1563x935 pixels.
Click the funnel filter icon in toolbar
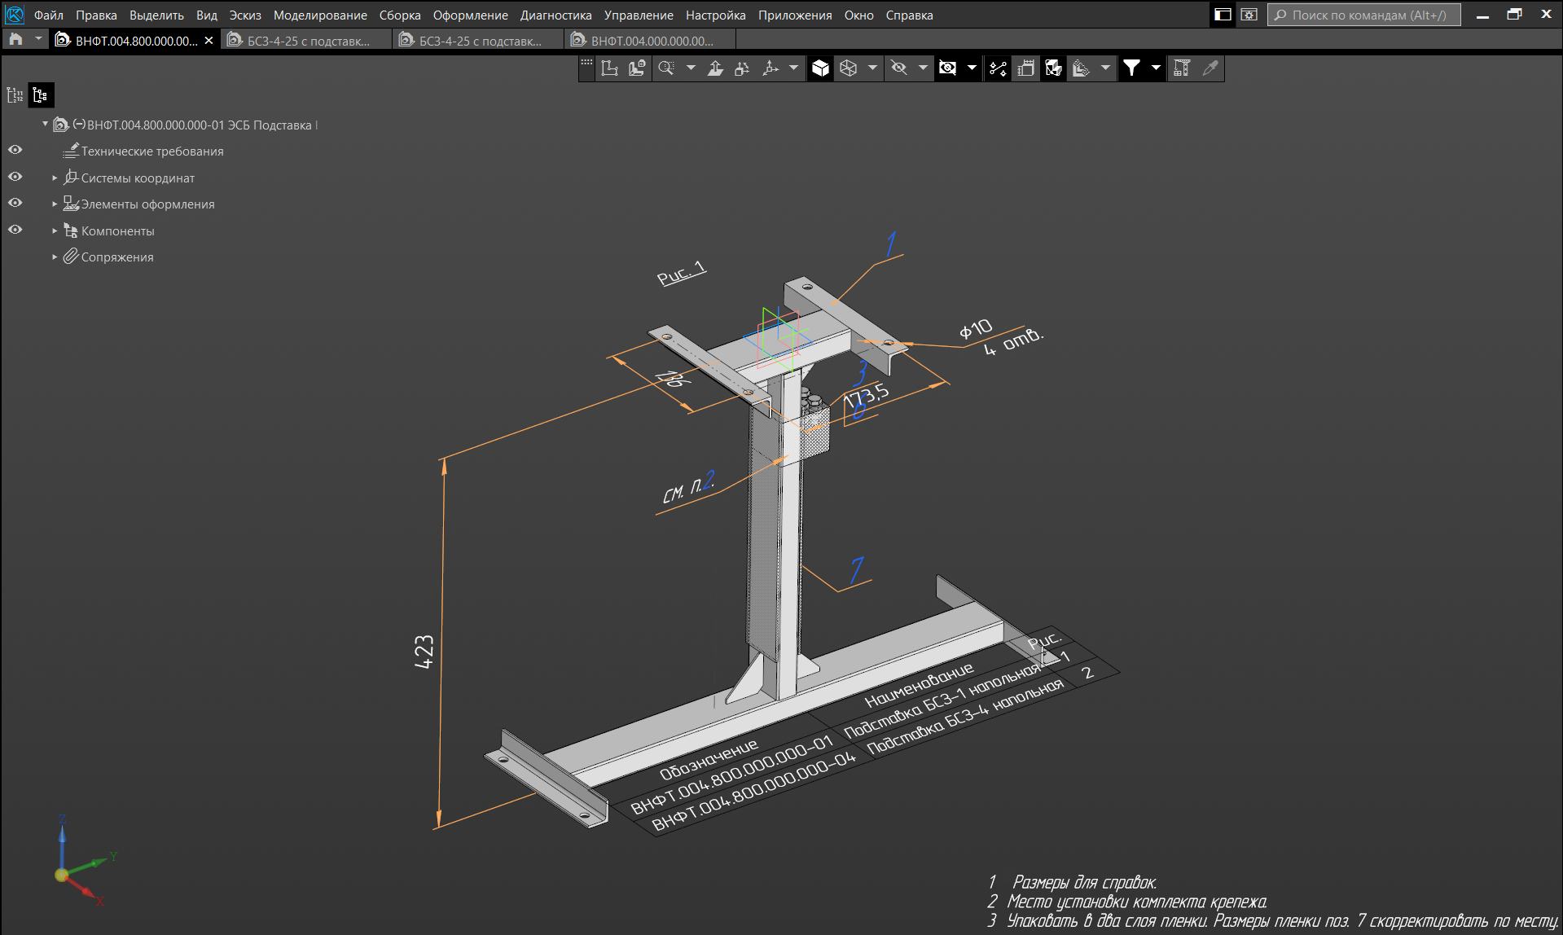tap(1131, 68)
